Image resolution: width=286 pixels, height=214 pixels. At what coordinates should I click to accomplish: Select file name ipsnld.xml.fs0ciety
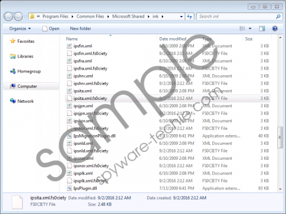[x=91, y=151]
